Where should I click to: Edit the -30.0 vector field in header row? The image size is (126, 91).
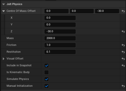(107, 11)
